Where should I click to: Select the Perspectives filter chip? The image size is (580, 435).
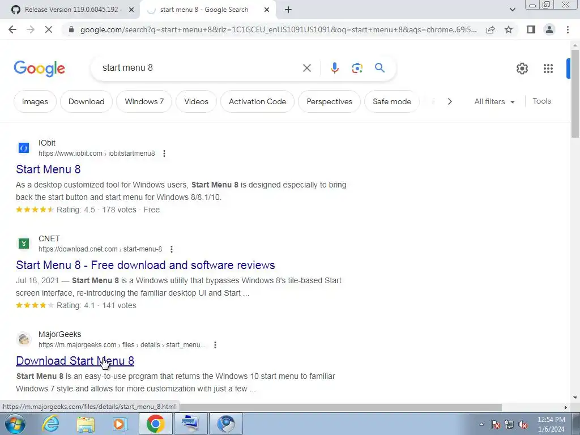(x=329, y=101)
